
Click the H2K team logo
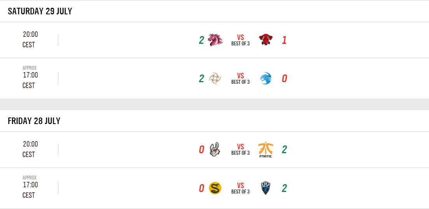point(266,188)
